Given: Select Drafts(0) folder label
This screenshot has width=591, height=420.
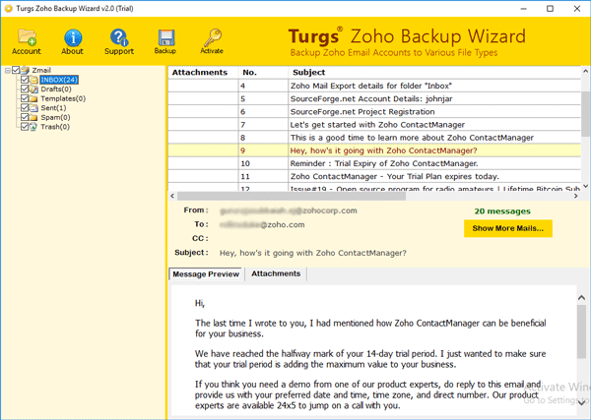Looking at the screenshot, I should pyautogui.click(x=56, y=90).
